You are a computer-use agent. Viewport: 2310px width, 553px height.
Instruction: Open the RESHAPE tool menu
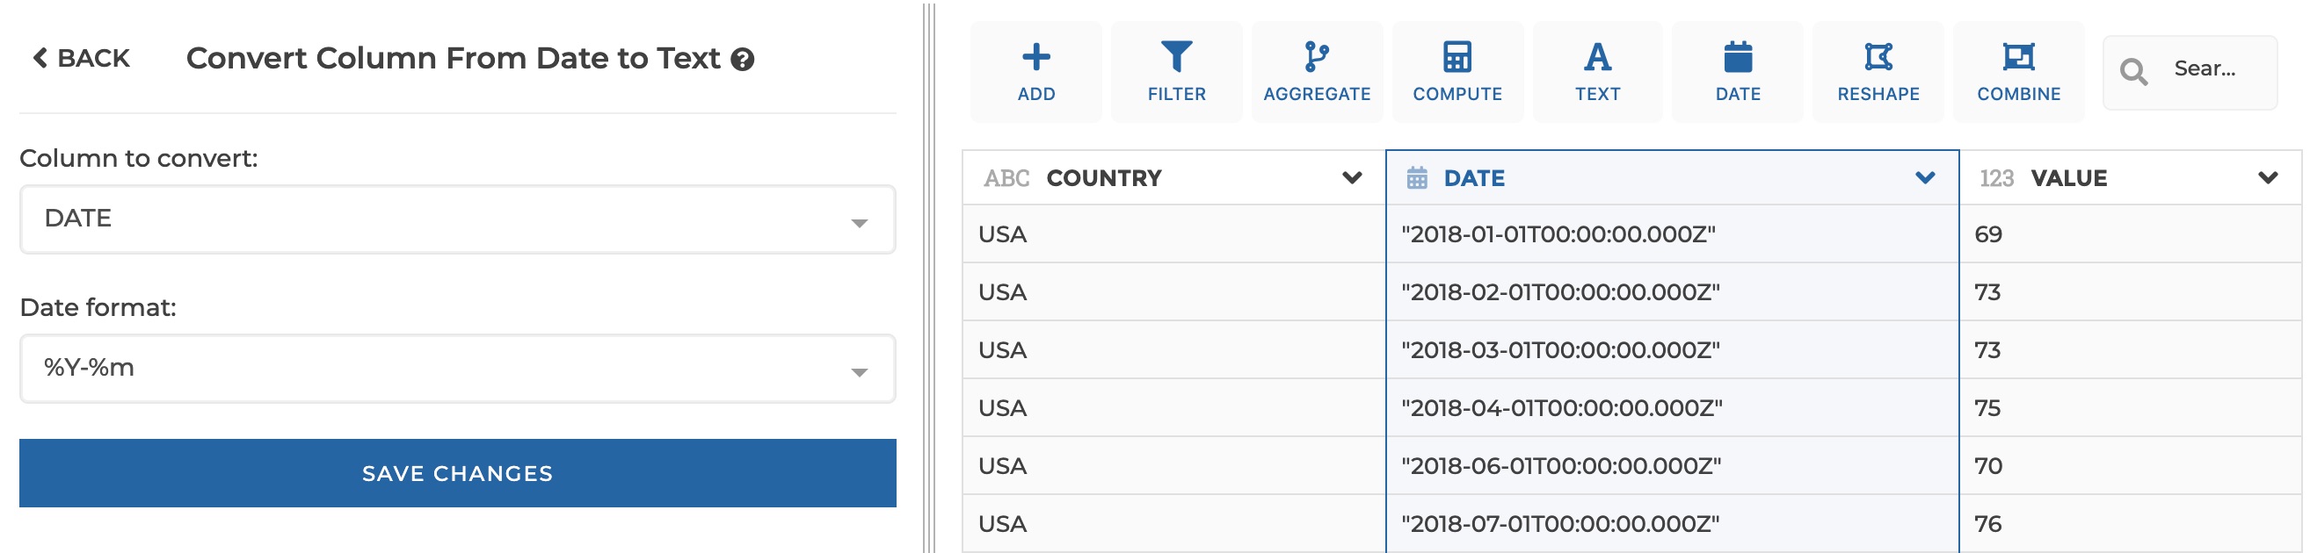[x=1878, y=72]
